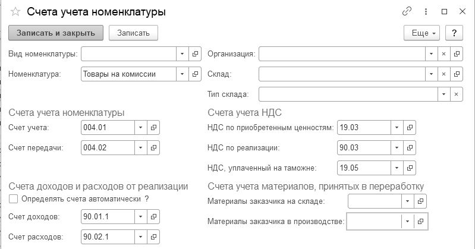Open the three-dot window options menu
Viewport: 475px width, 249px height.
click(426, 11)
